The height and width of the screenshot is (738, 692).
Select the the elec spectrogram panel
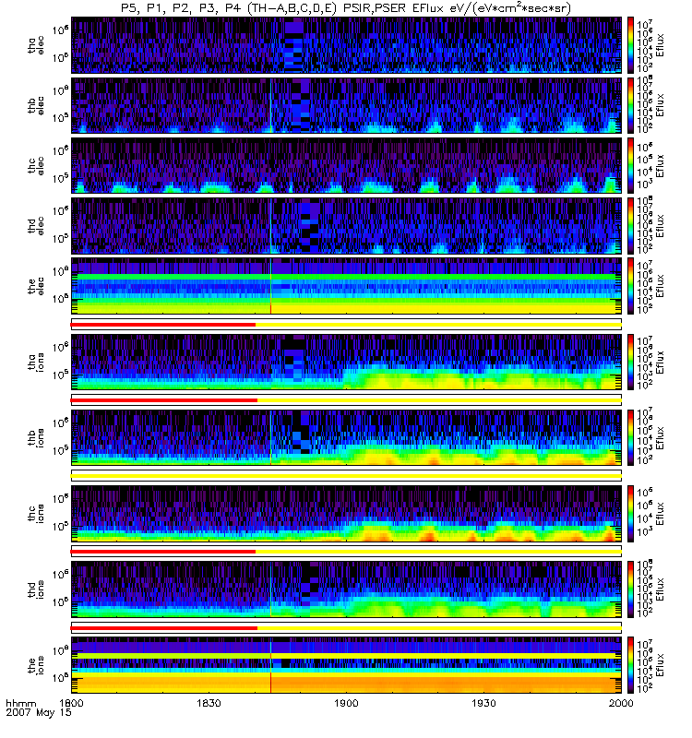pyautogui.click(x=346, y=286)
